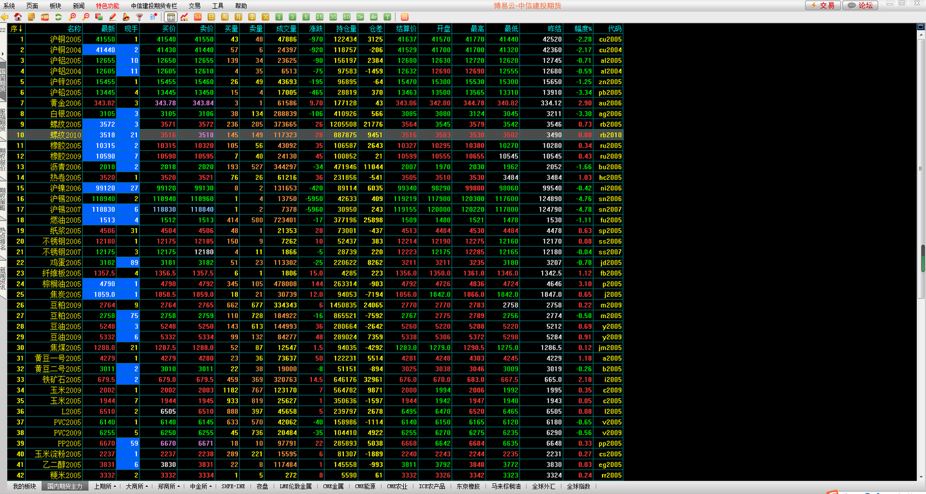Select the quarterly 季 period icon

tap(252, 17)
